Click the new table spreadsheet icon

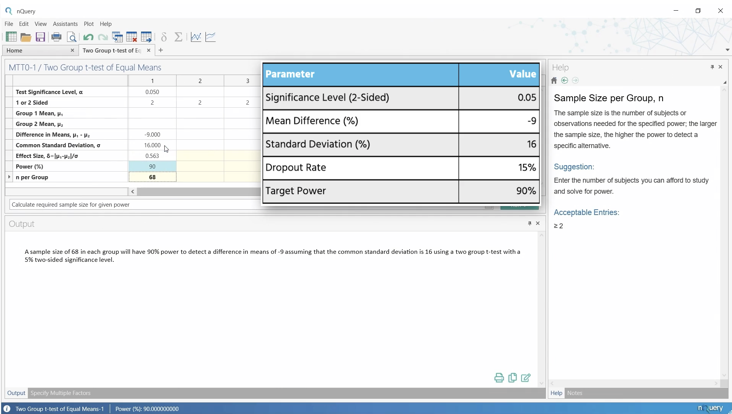(11, 37)
